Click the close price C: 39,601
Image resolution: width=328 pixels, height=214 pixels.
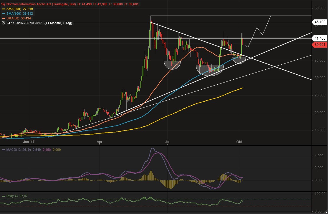click(x=131, y=4)
